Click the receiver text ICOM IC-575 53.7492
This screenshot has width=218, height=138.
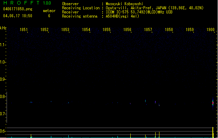tap(139, 12)
